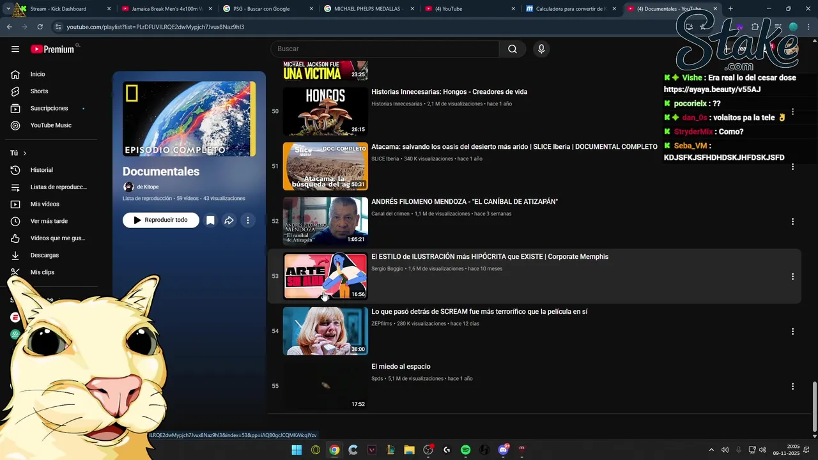Open a new browser tab
This screenshot has height=460, width=818.
[x=730, y=9]
